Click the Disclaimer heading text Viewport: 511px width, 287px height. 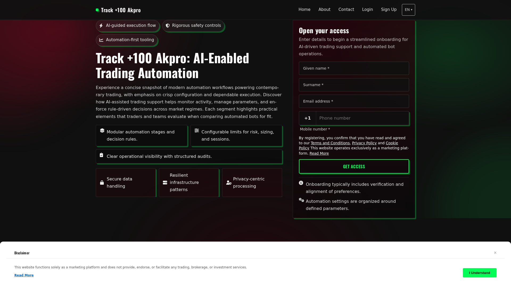pyautogui.click(x=22, y=253)
